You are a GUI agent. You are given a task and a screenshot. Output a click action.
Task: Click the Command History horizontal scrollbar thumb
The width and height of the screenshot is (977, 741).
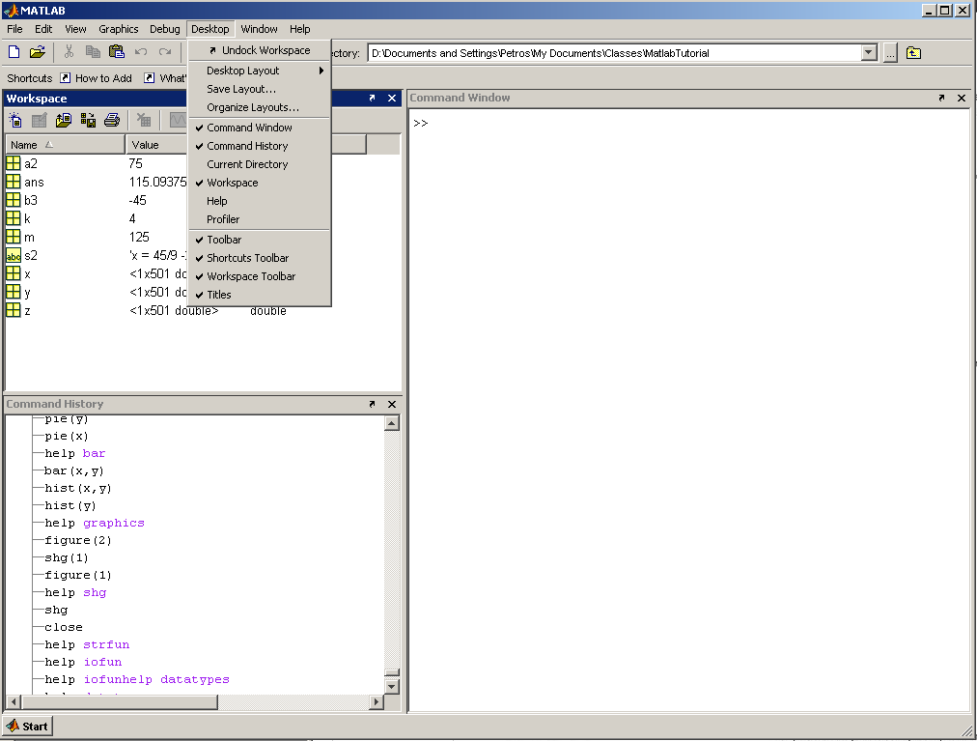pos(120,701)
